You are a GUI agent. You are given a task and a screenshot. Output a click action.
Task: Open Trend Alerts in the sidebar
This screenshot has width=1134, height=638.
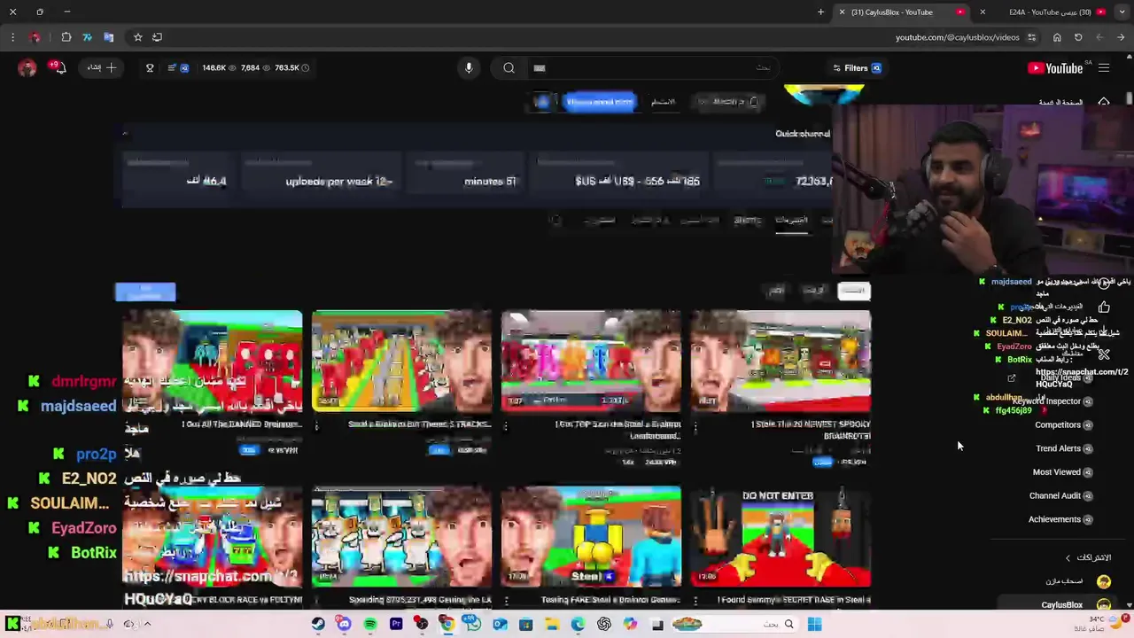click(1063, 448)
